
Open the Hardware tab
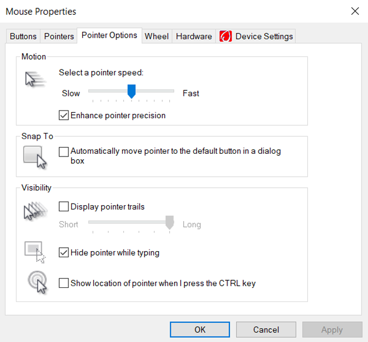coord(194,36)
